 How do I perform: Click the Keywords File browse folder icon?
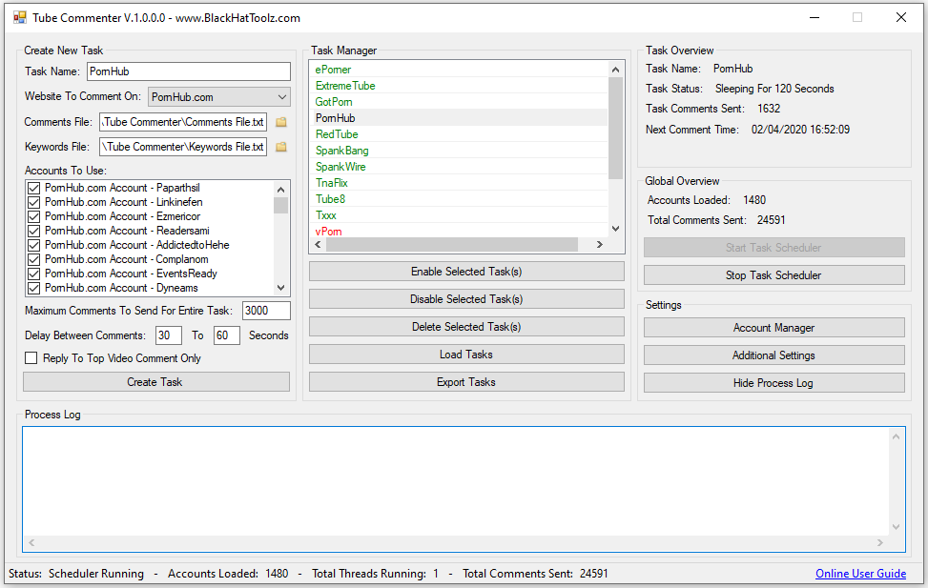pyautogui.click(x=281, y=147)
